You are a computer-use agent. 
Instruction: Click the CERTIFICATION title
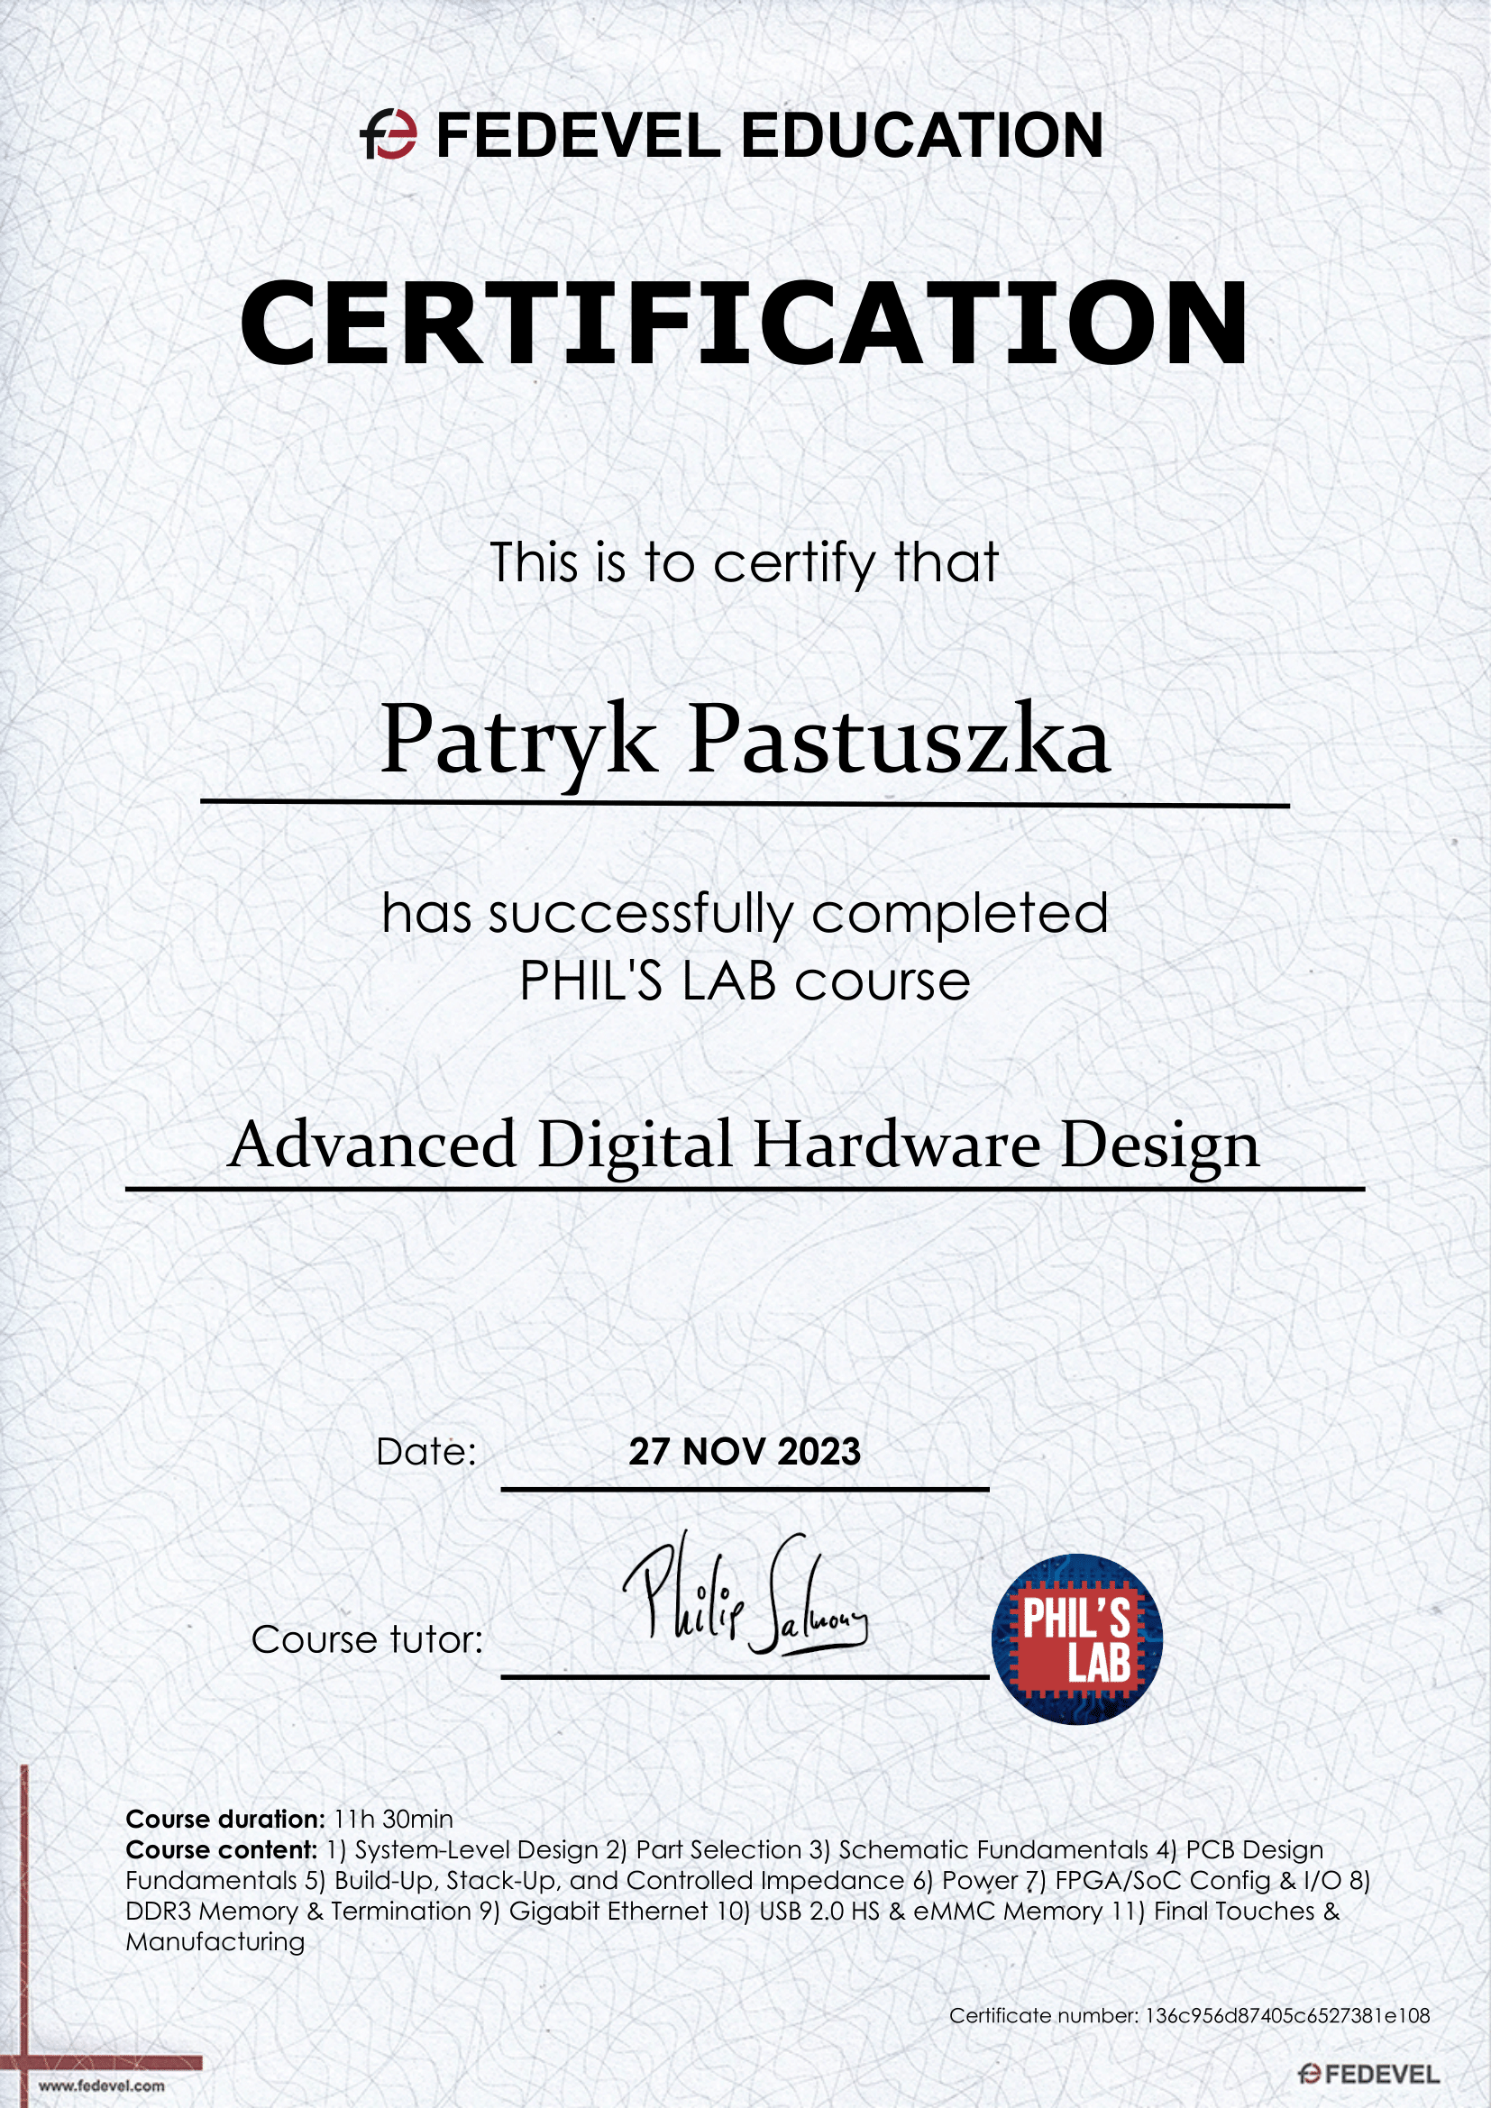[x=744, y=324]
